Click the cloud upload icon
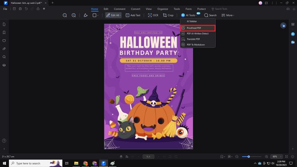Screen dimensions: 297x167 (288, 9)
